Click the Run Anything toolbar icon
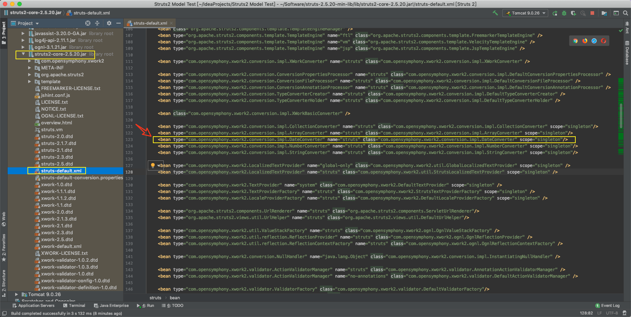Image resolution: width=631 pixels, height=317 pixels. tap(616, 13)
